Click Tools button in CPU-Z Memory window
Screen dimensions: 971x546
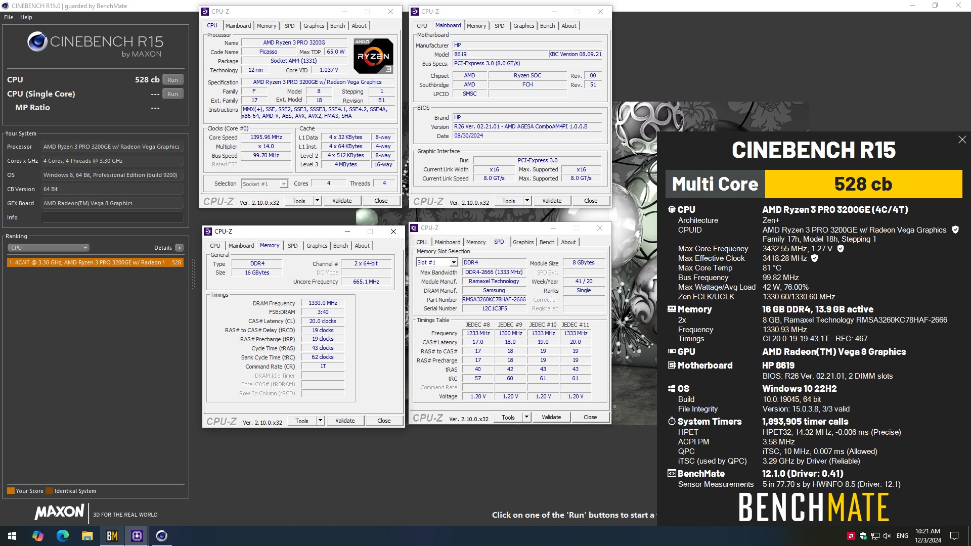[x=302, y=421]
